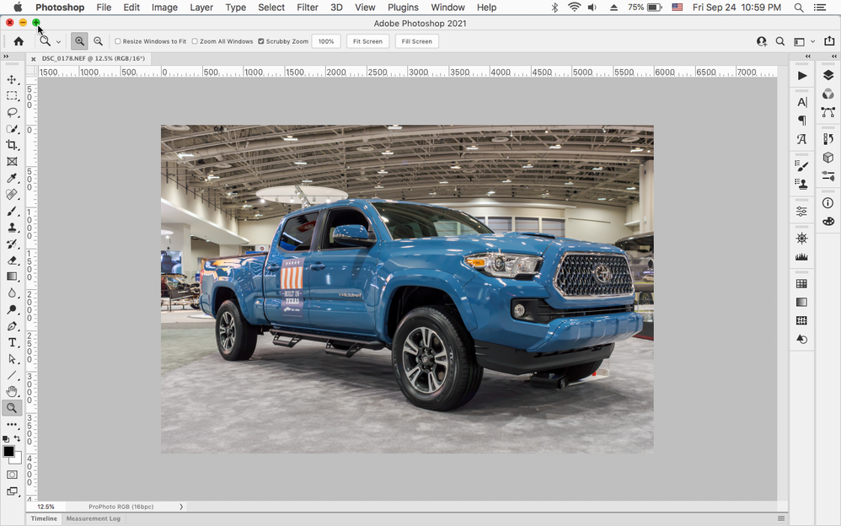Open the Edit Toolbar three-dots menu
This screenshot has width=841, height=526.
tap(12, 424)
